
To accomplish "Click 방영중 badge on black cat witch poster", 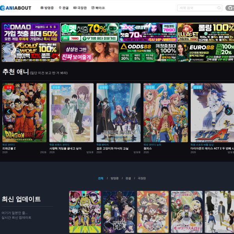I will tap(103, 87).
